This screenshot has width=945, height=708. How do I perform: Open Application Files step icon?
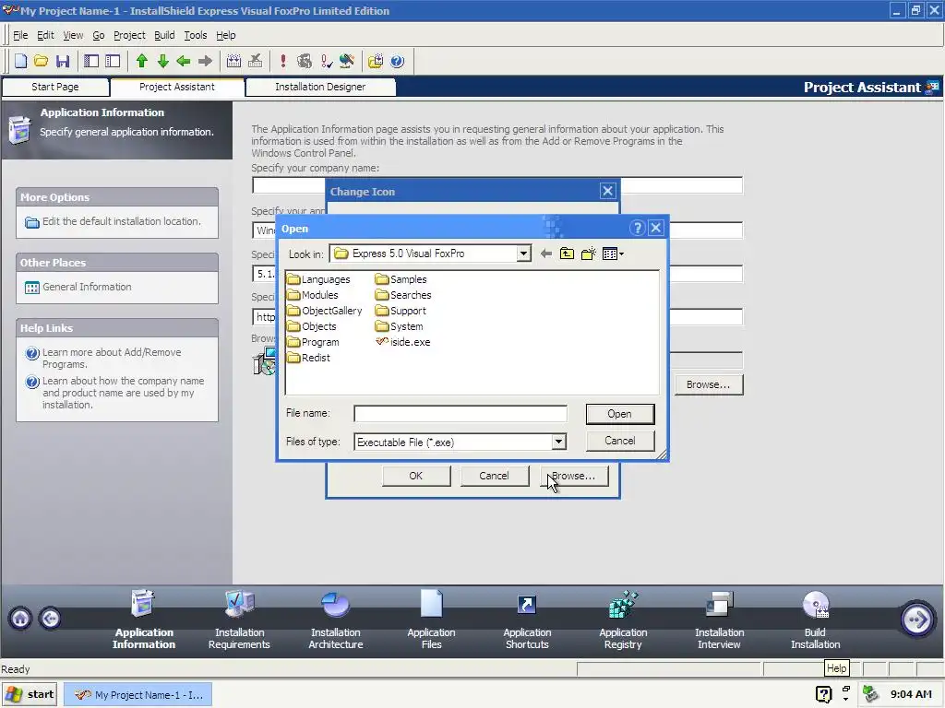(x=432, y=619)
